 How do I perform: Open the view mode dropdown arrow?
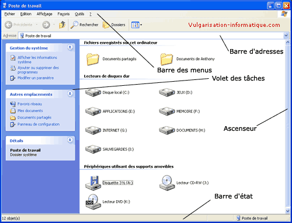(x=141, y=25)
